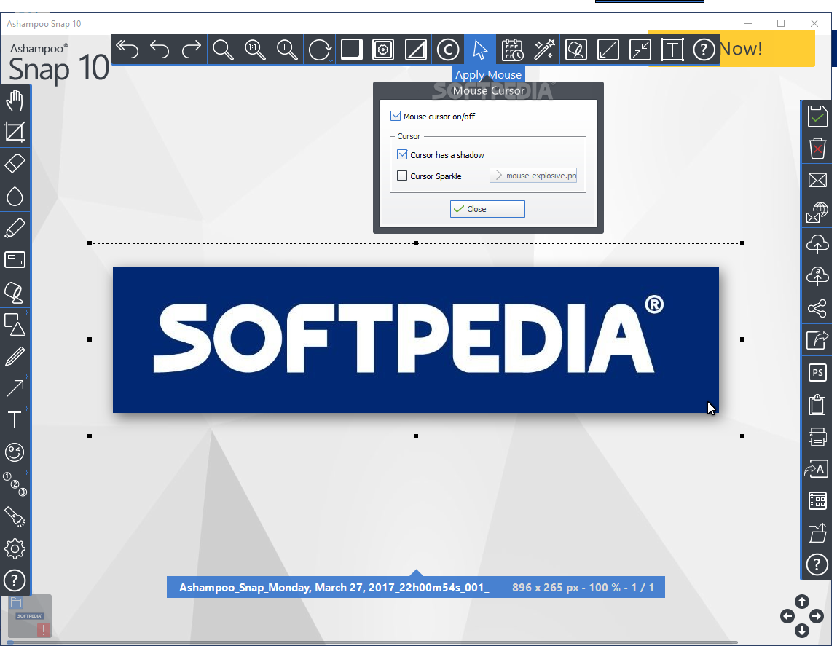837x646 pixels.
Task: Select the smiley stamp tool
Action: [x=15, y=452]
